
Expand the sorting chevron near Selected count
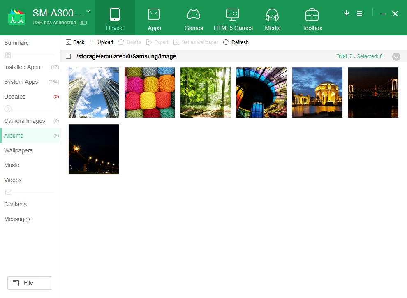396,57
